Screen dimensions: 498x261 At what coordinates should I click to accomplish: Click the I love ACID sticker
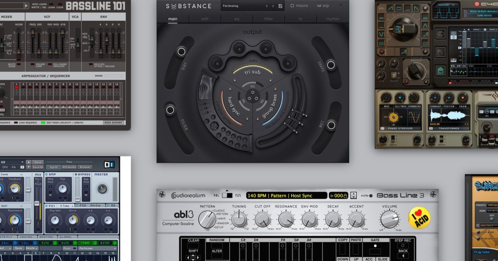[x=420, y=218]
